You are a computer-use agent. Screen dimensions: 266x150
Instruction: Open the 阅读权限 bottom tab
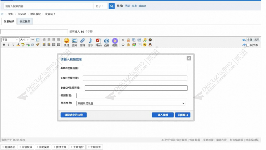point(26,147)
